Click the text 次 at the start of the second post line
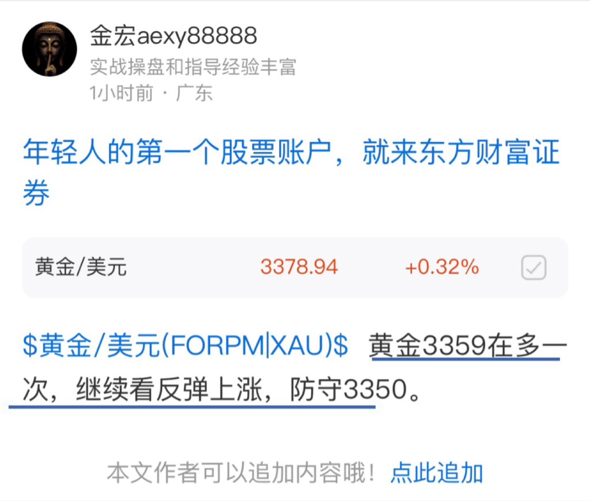The height and width of the screenshot is (501, 590). click(35, 389)
